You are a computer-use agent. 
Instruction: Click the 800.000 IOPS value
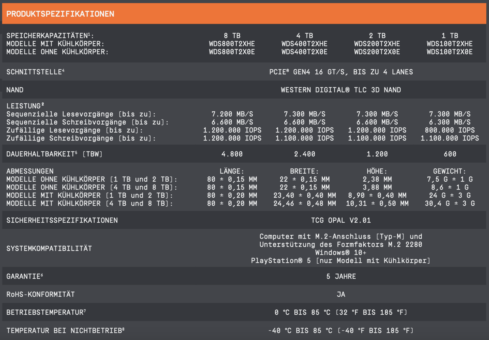pyautogui.click(x=450, y=130)
